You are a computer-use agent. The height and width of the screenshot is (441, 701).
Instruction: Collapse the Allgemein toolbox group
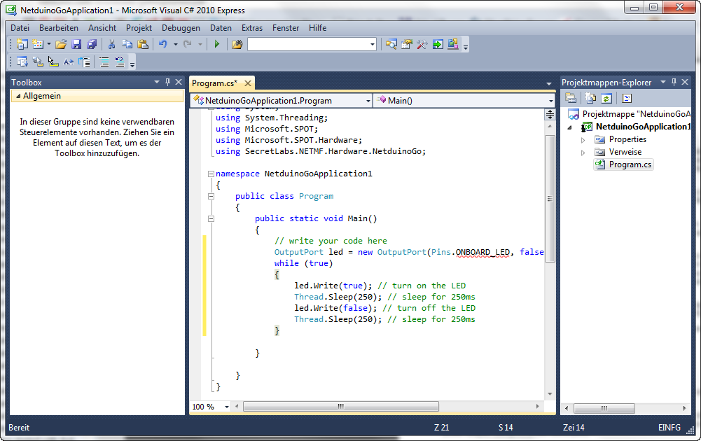[18, 96]
